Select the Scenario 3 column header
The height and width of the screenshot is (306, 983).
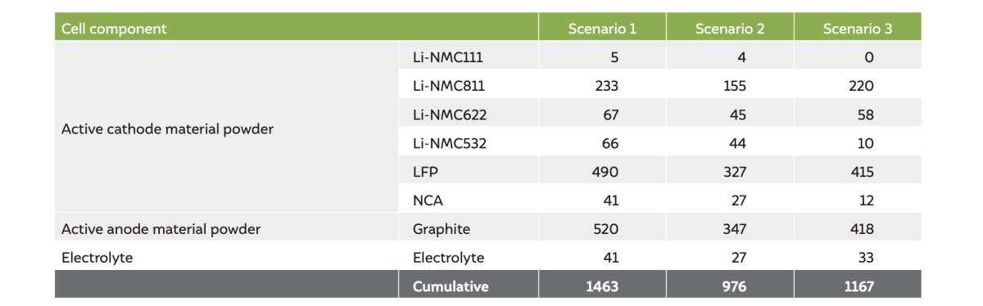tap(858, 29)
